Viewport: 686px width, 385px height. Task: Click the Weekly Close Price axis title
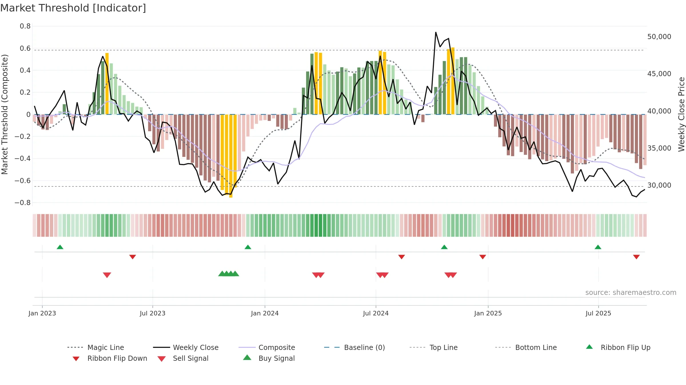[681, 114]
